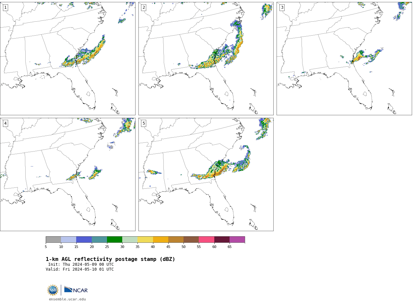The height and width of the screenshot is (303, 415).
Task: Click the maroon 60-65 dBZ swatch
Action: pos(222,240)
